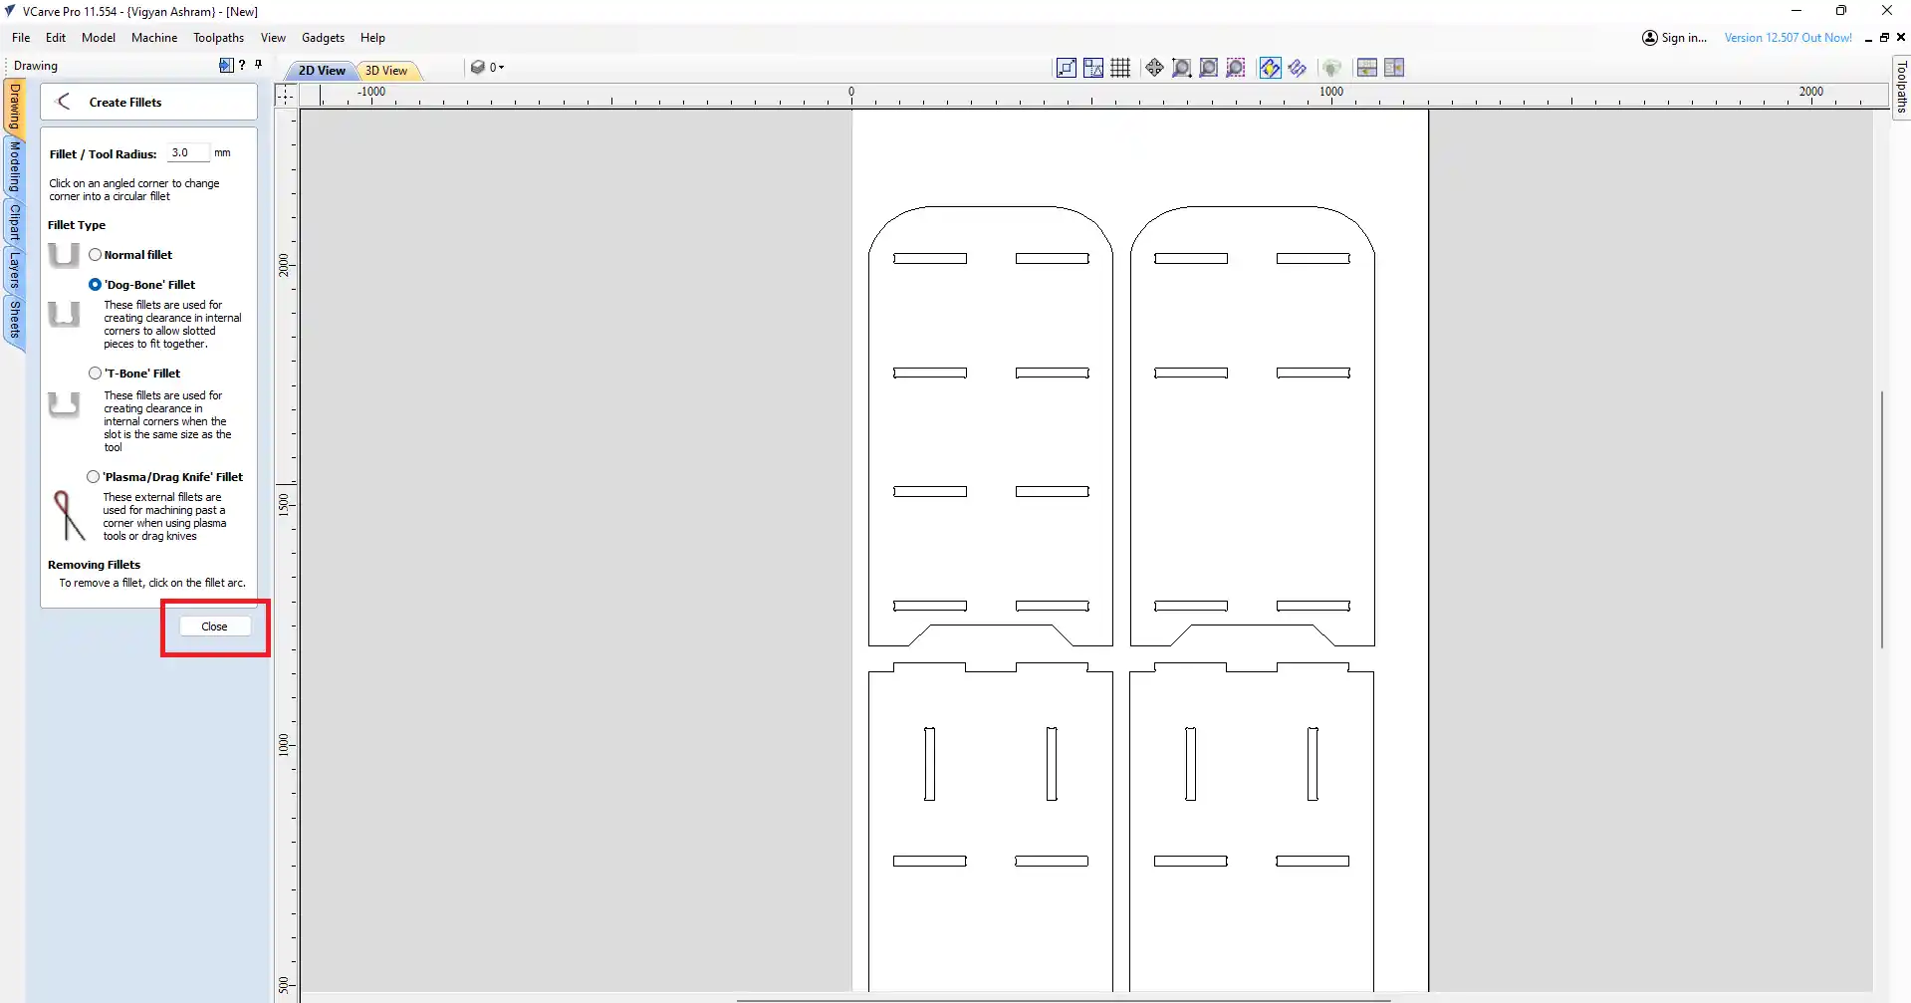1911x1003 pixels.
Task: Click the 'Create Fillets' form title
Action: pos(125,103)
